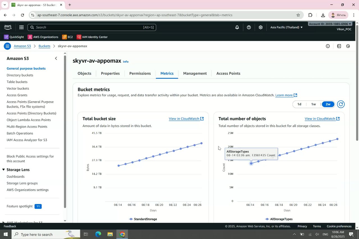The image size is (359, 239).
Task: Collapse the Amazon S3 navigation panel
Action: coord(56,58)
